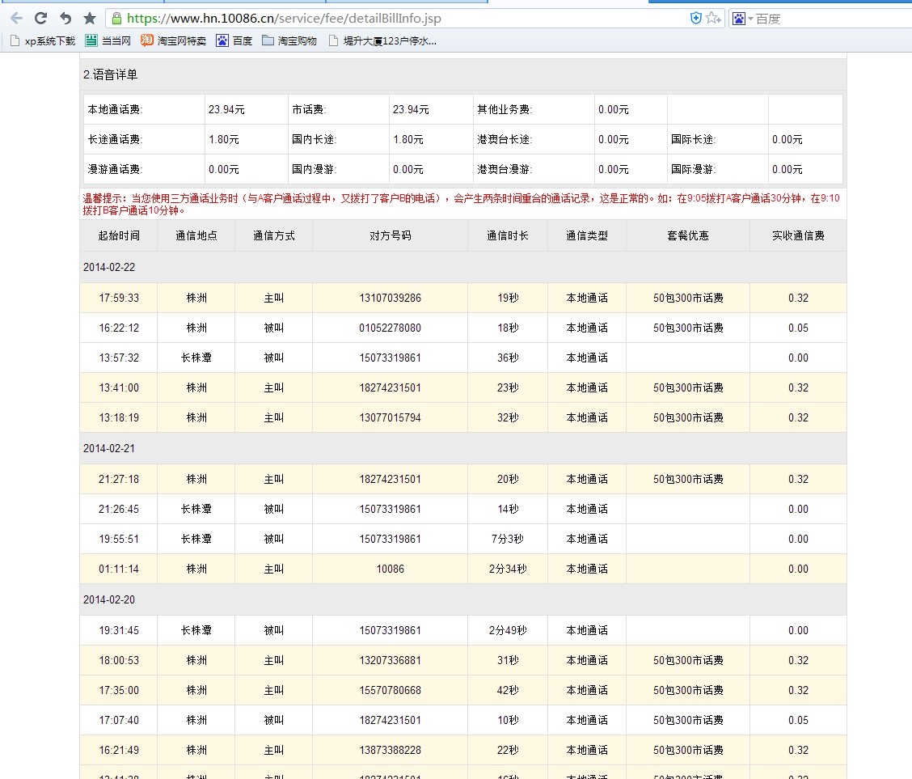Bookmark page with the outline star icon
Viewport: 912px width, 779px height.
(712, 18)
